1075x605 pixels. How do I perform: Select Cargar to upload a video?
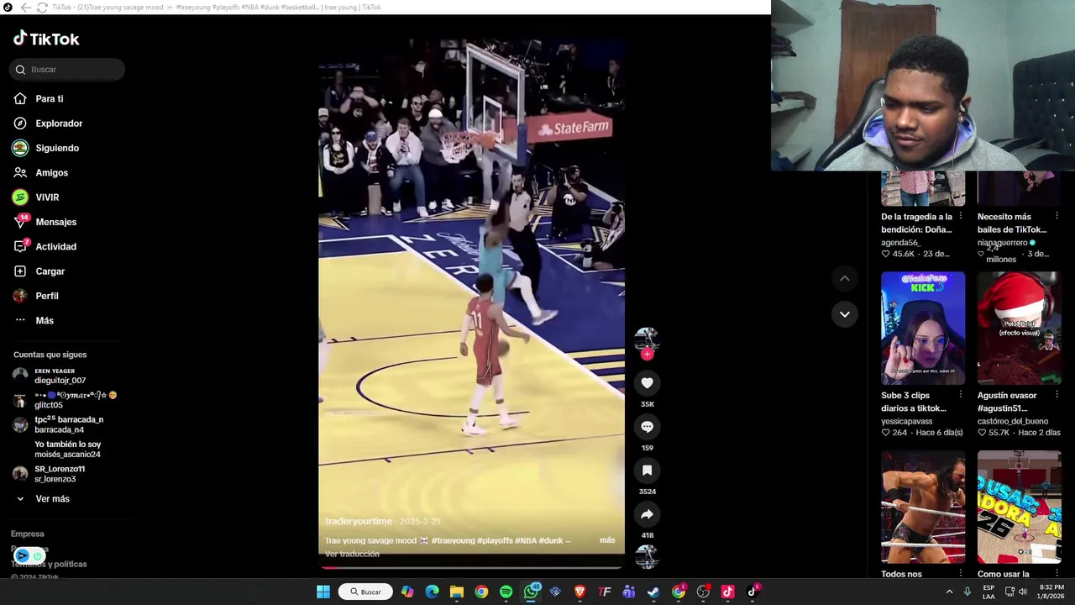(x=50, y=271)
